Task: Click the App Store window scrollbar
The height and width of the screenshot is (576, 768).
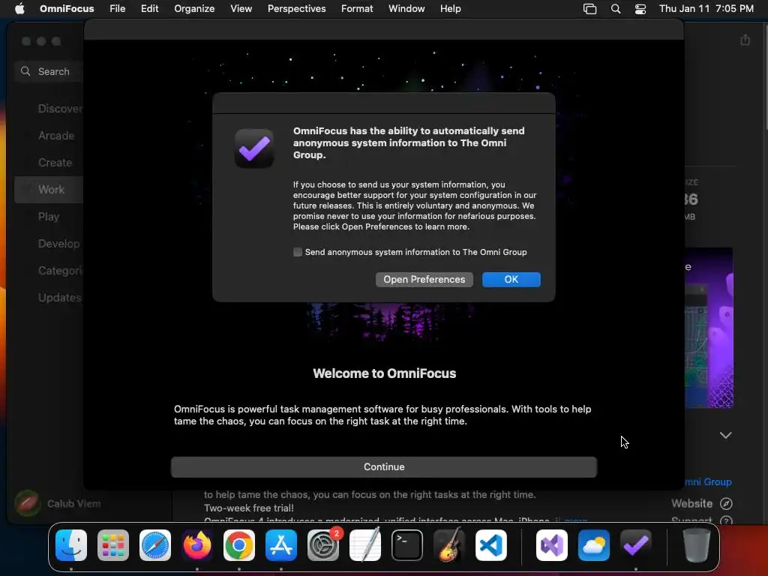Action: pyautogui.click(x=765, y=78)
